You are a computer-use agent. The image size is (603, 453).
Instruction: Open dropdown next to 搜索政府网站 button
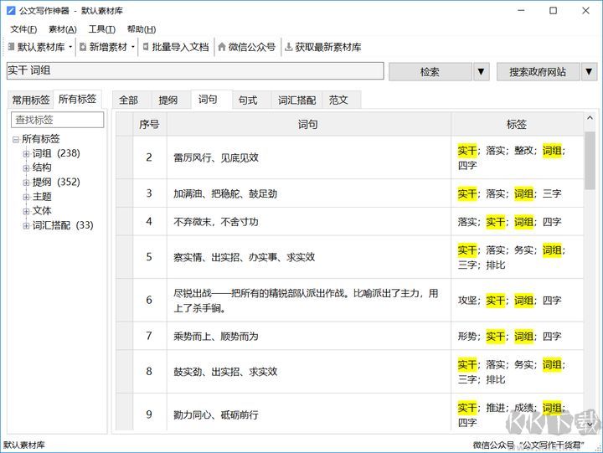click(589, 72)
